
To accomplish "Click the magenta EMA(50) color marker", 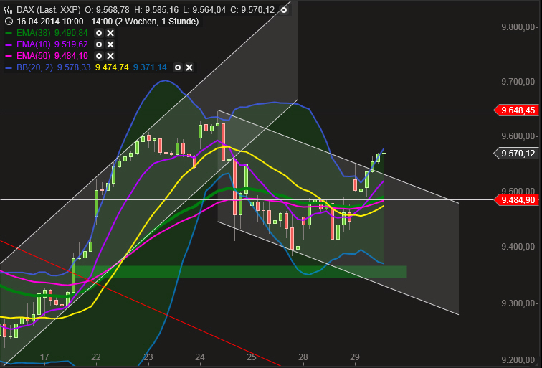I will 9,56.
